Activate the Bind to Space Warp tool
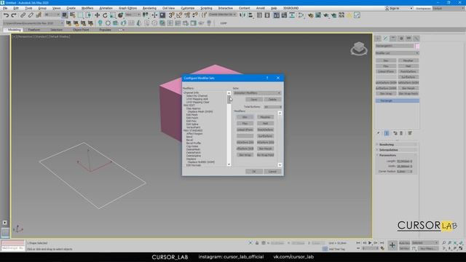Screen dimensions: 466x262 tap(39, 15)
